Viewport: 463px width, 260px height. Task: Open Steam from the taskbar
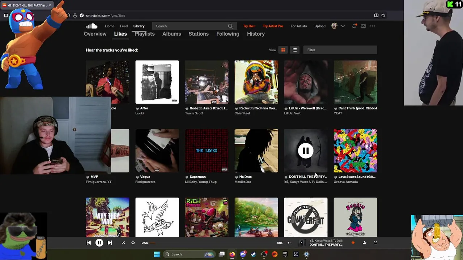pyautogui.click(x=254, y=254)
